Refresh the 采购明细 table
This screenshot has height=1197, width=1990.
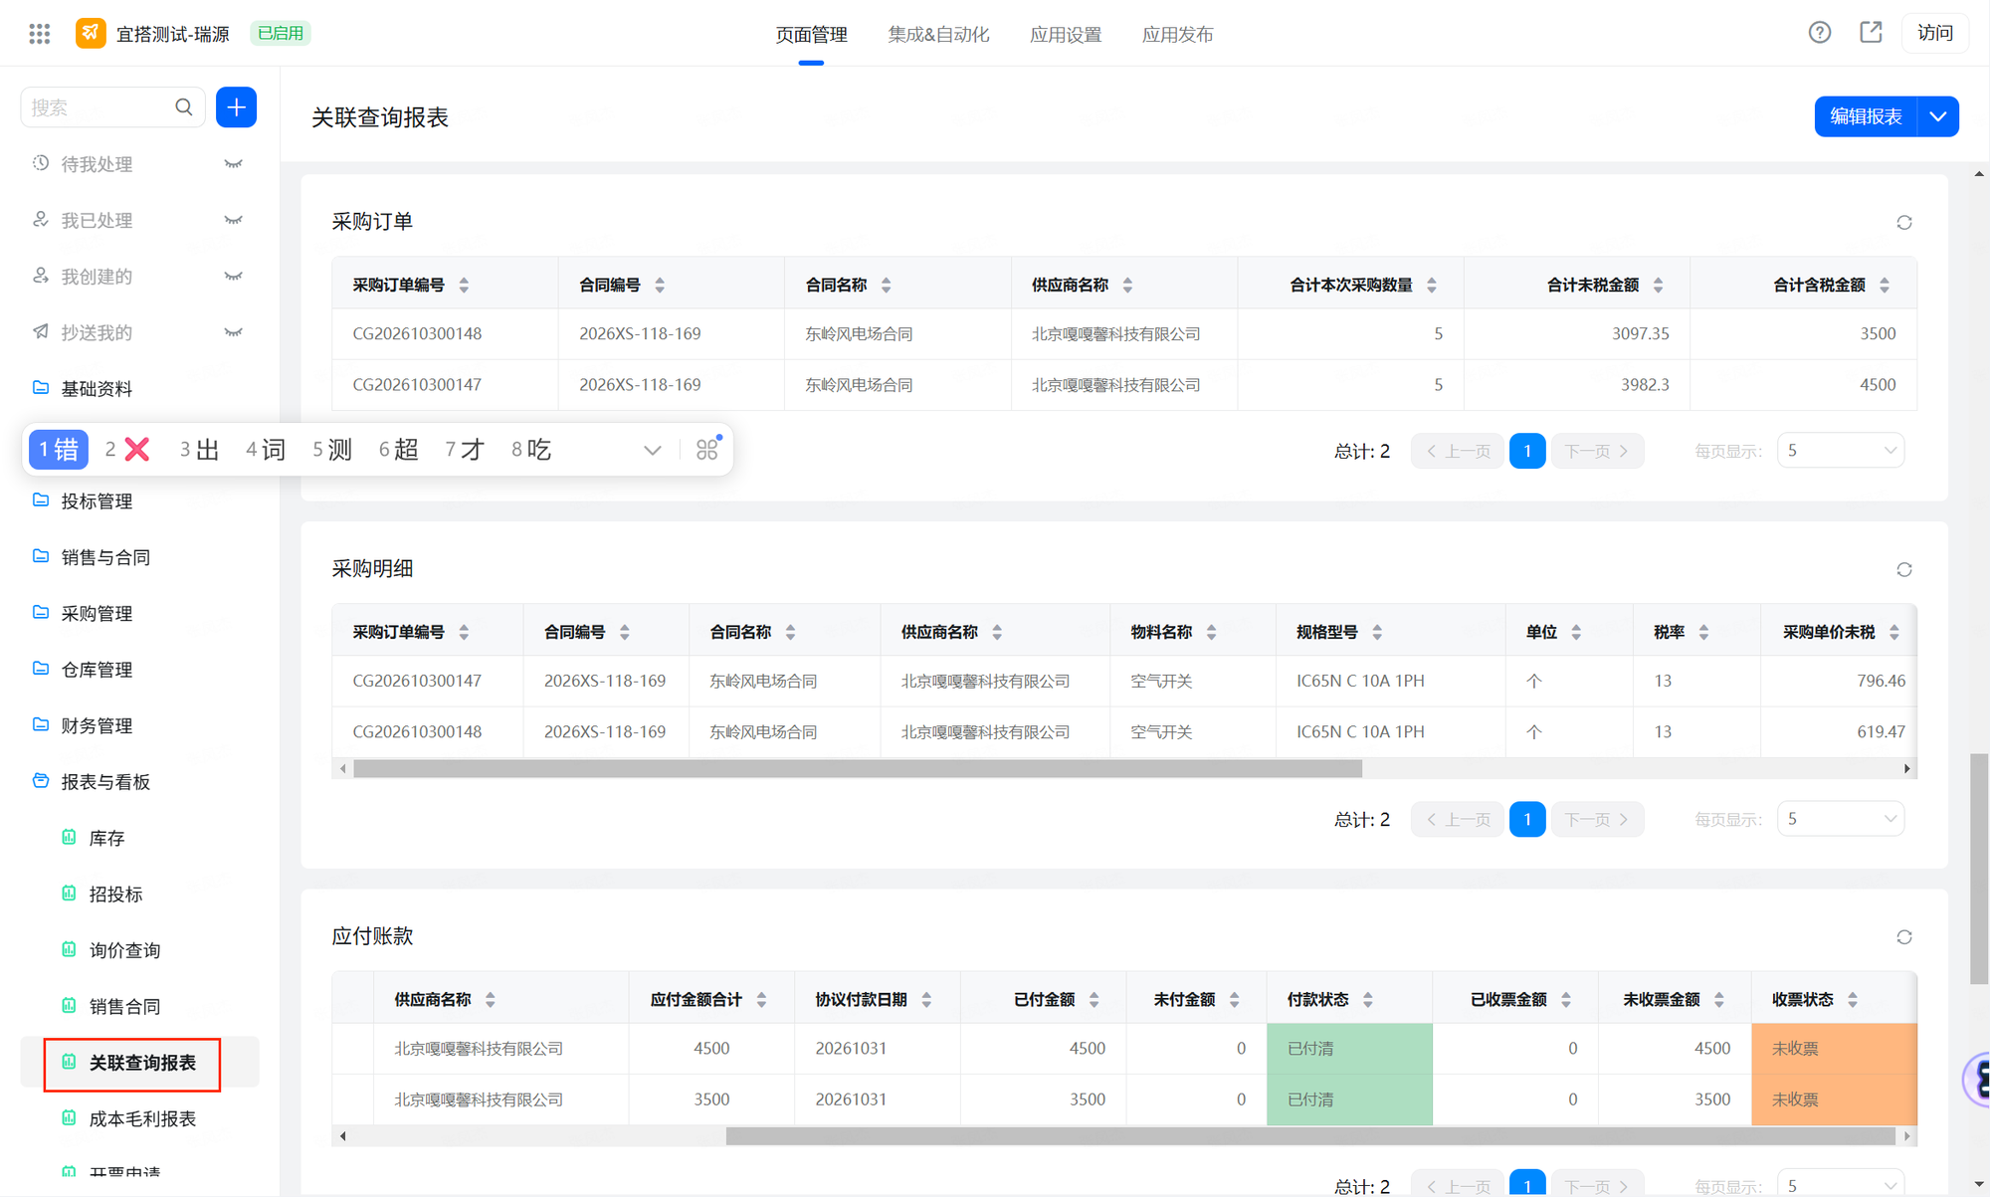[1904, 569]
